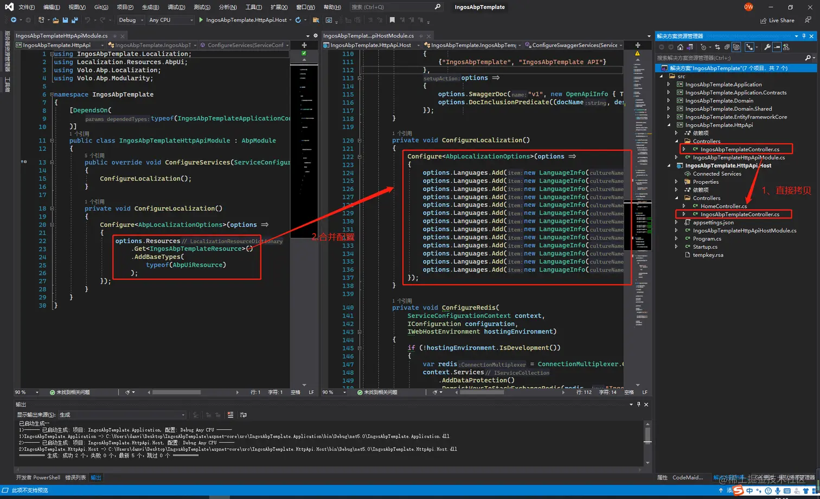The width and height of the screenshot is (820, 499).
Task: Open the 编辑(E) menu
Action: point(52,7)
